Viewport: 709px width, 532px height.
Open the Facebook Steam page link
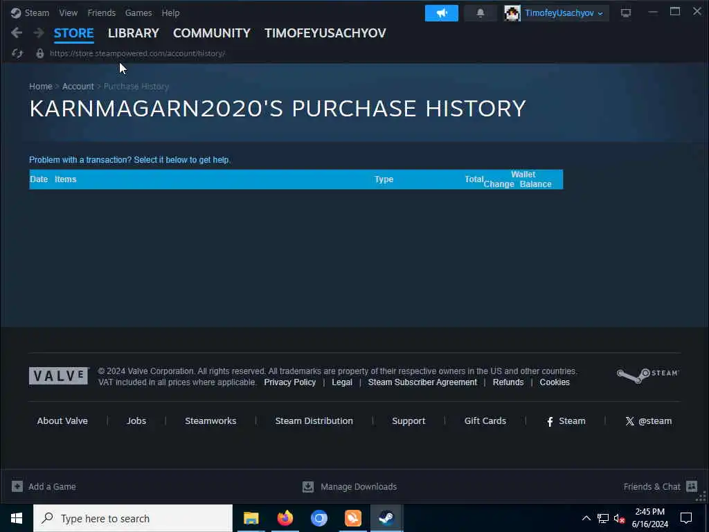pos(566,421)
